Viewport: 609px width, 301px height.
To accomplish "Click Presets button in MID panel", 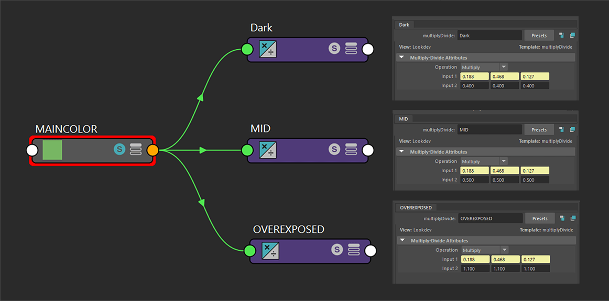I will (x=539, y=129).
